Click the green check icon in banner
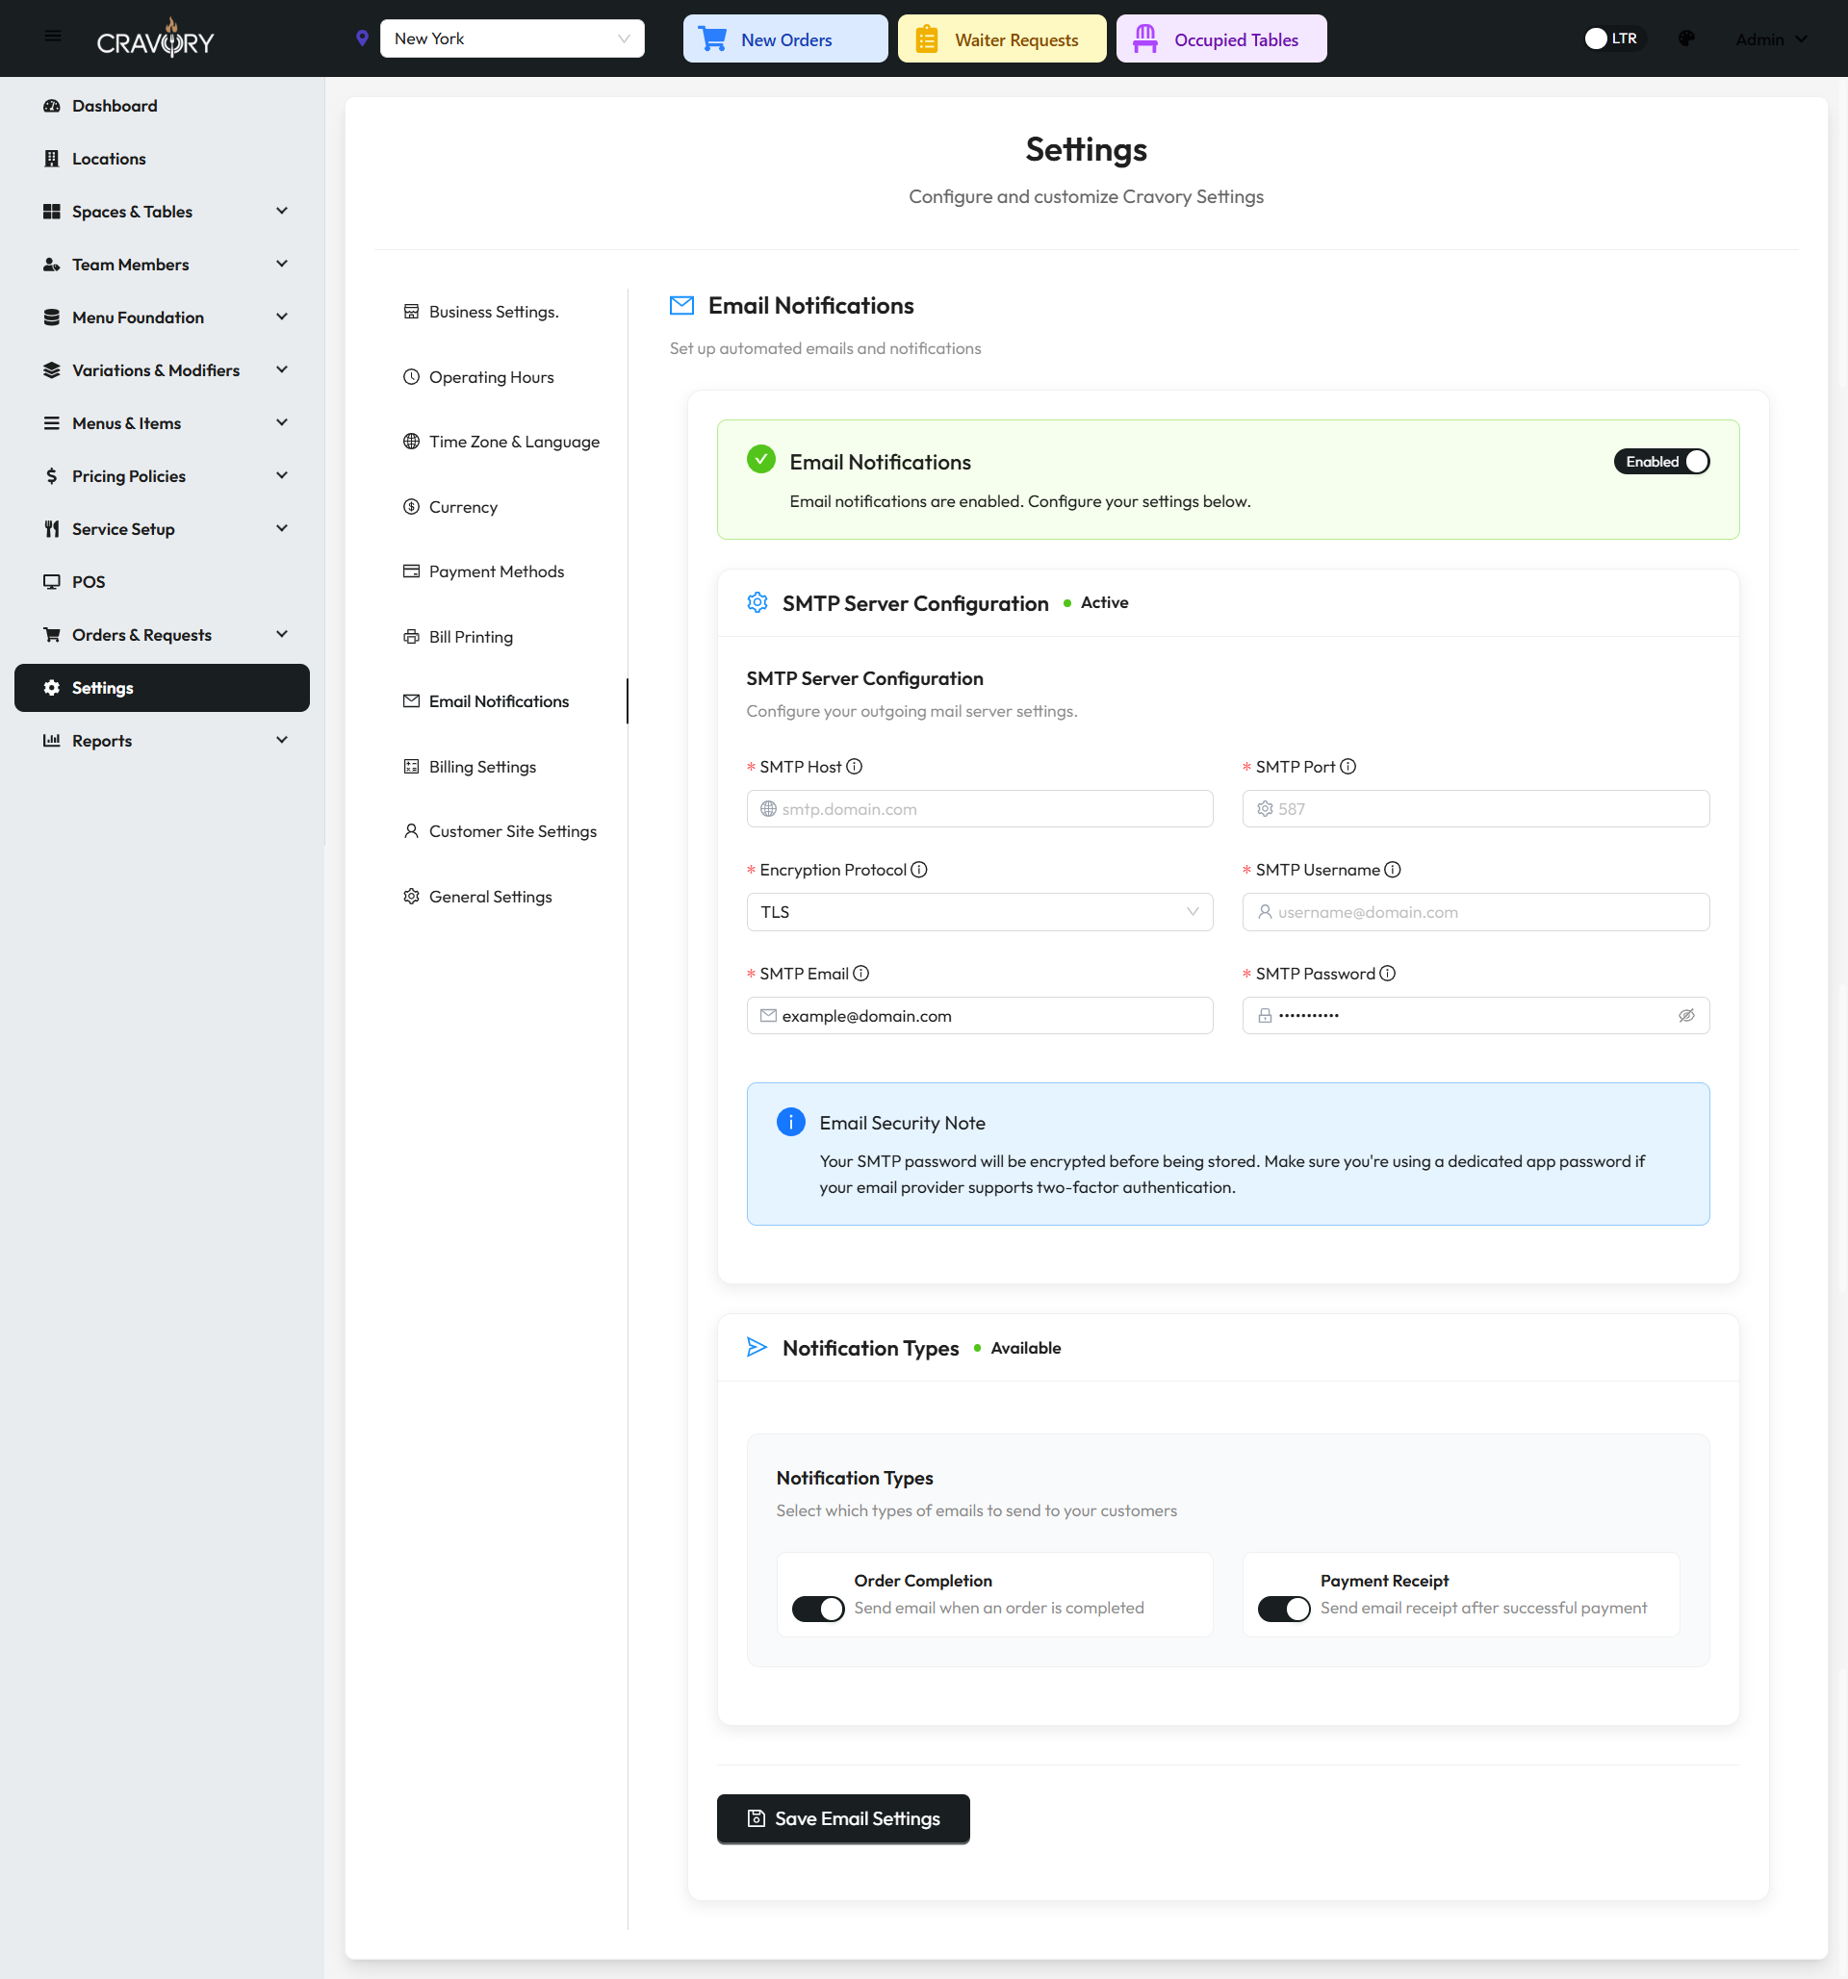This screenshot has height=1979, width=1848. 760,459
